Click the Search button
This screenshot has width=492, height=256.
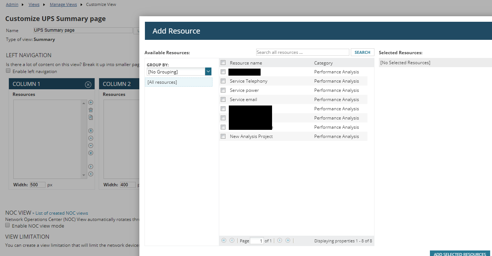point(362,52)
